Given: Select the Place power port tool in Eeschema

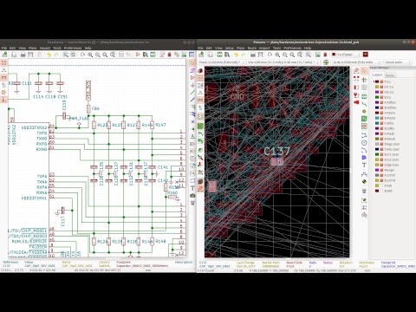Looking at the screenshot, I should point(192,85).
